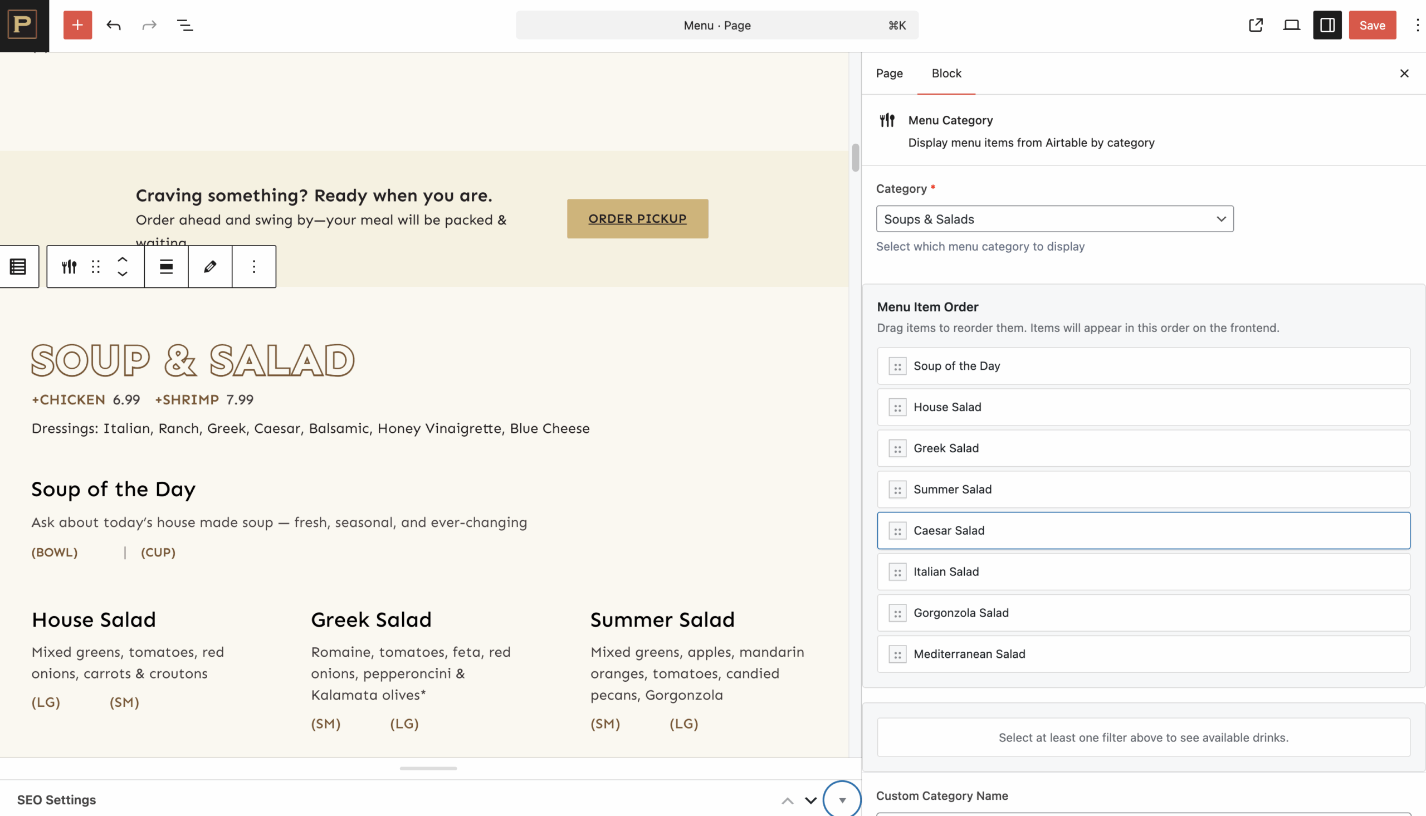Move block up with the up chevron
This screenshot has width=1426, height=816.
(123, 260)
